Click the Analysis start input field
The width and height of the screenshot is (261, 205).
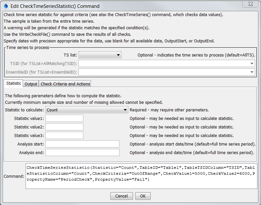(82, 144)
